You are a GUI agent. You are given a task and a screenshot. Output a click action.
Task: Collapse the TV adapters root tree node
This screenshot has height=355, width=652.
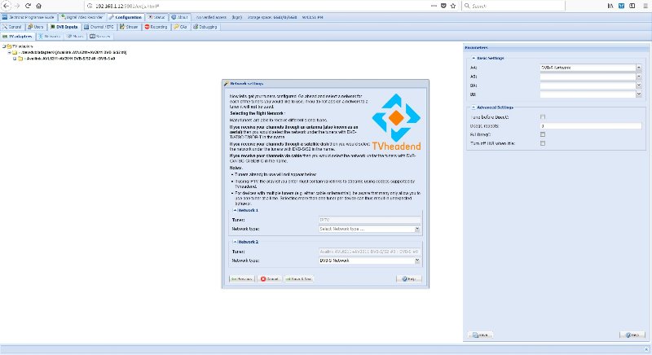coord(4,46)
